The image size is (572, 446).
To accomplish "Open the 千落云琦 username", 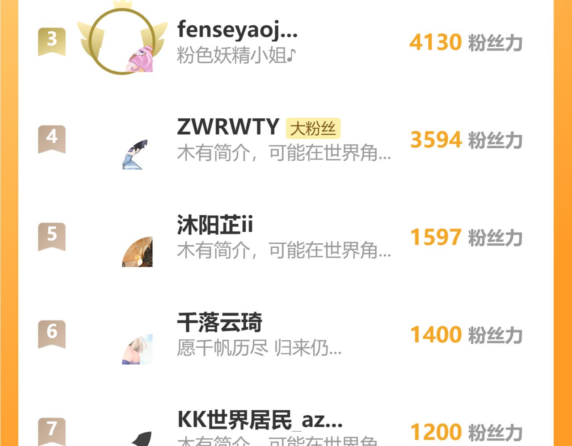I will (x=219, y=322).
